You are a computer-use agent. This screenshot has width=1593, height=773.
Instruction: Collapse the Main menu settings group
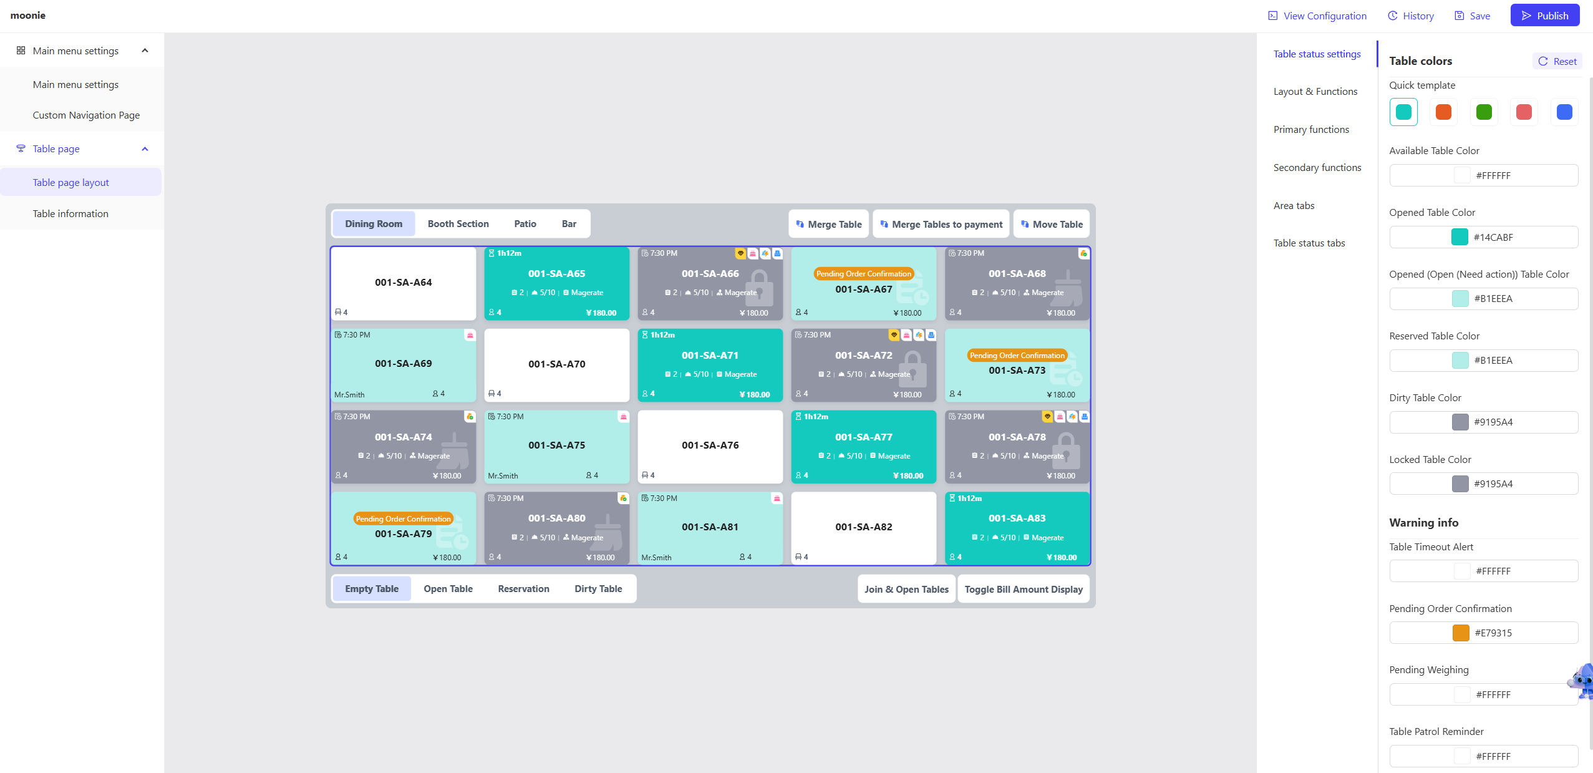click(145, 51)
